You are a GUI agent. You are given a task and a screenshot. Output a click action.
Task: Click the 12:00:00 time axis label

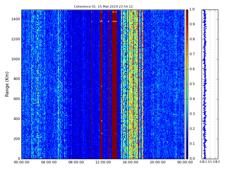[103, 163]
